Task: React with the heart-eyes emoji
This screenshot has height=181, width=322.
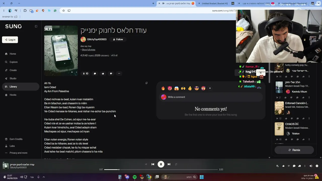Action: 170,88
